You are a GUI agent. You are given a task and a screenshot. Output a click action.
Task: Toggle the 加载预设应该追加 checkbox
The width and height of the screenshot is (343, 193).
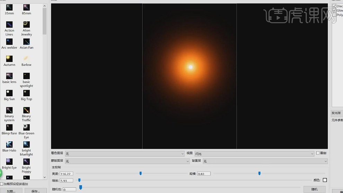click(x=2, y=184)
